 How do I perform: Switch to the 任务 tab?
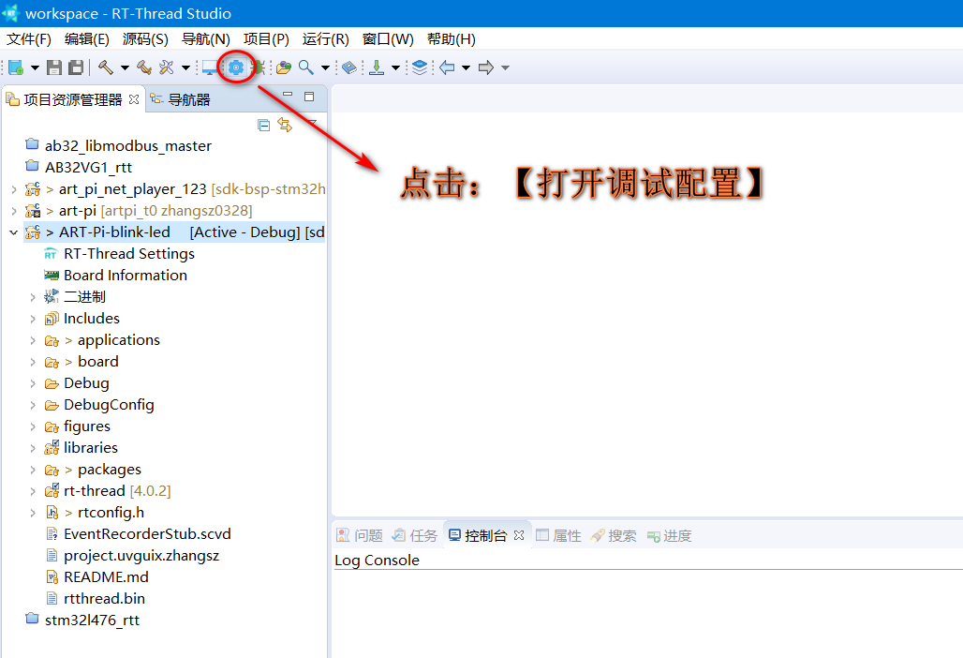point(415,536)
